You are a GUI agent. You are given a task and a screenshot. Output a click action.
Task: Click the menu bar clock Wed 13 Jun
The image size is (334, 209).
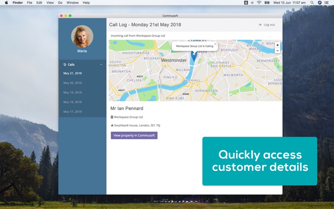tap(289, 3)
